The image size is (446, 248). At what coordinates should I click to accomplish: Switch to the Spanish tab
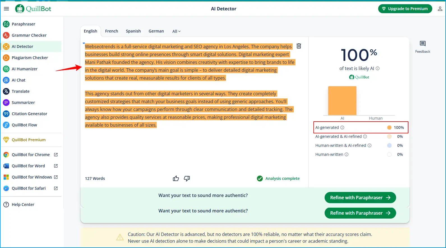[x=133, y=31]
